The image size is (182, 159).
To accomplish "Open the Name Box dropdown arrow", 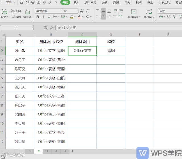I will click(32, 28).
